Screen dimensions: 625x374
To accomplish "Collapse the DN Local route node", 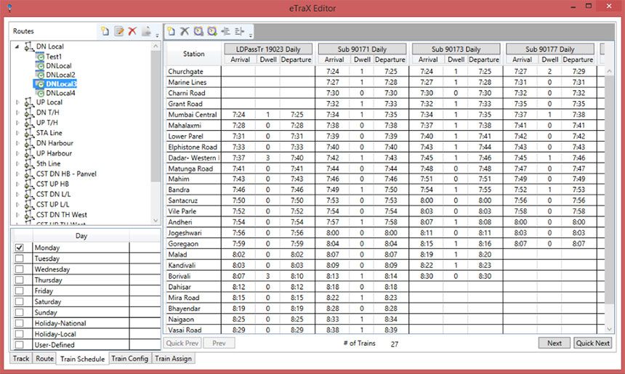I will coord(17,46).
